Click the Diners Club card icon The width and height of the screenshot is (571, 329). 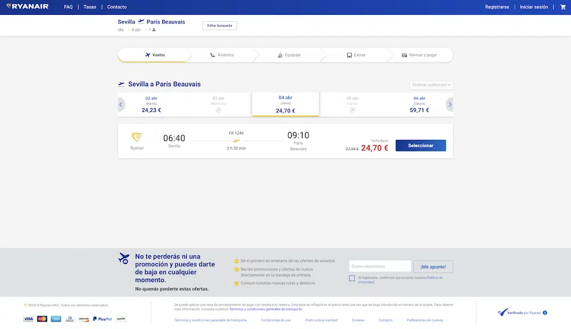[x=70, y=319]
